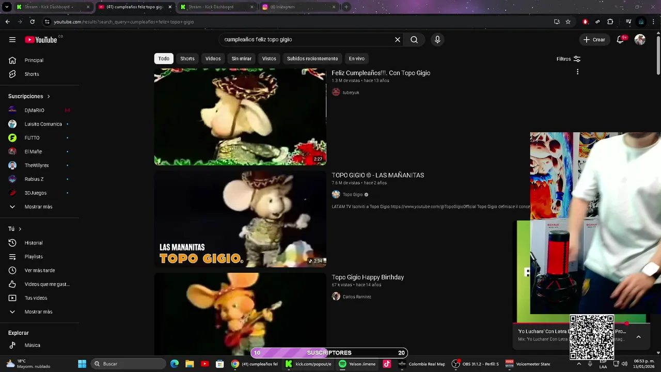
Task: Play the Las Mañanitas Topo Gigio thumbnail
Action: click(240, 219)
